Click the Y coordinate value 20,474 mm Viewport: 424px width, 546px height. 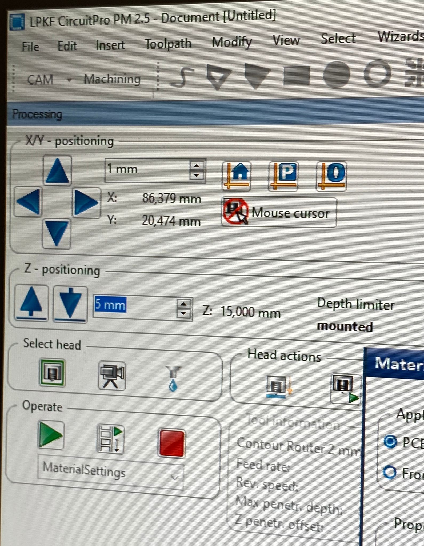click(x=171, y=221)
